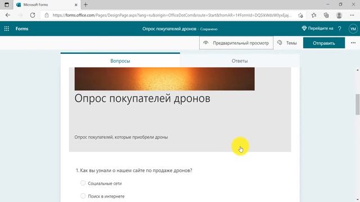Image resolution: width=360 pixels, height=202 pixels.
Task: Click the premium diamond upgrade link
Action: [x=317, y=29]
